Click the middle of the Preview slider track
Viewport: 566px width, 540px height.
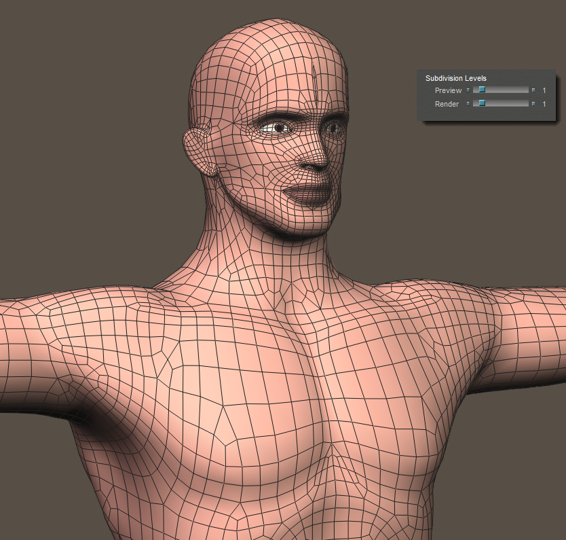tap(501, 90)
